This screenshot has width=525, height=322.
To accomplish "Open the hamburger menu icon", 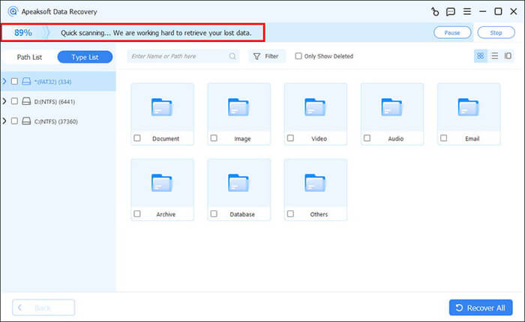I will click(x=467, y=11).
